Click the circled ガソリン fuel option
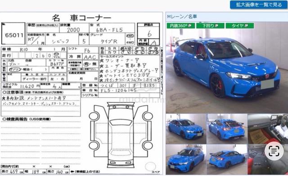The width and height of the screenshot is (288, 176). click(15, 70)
